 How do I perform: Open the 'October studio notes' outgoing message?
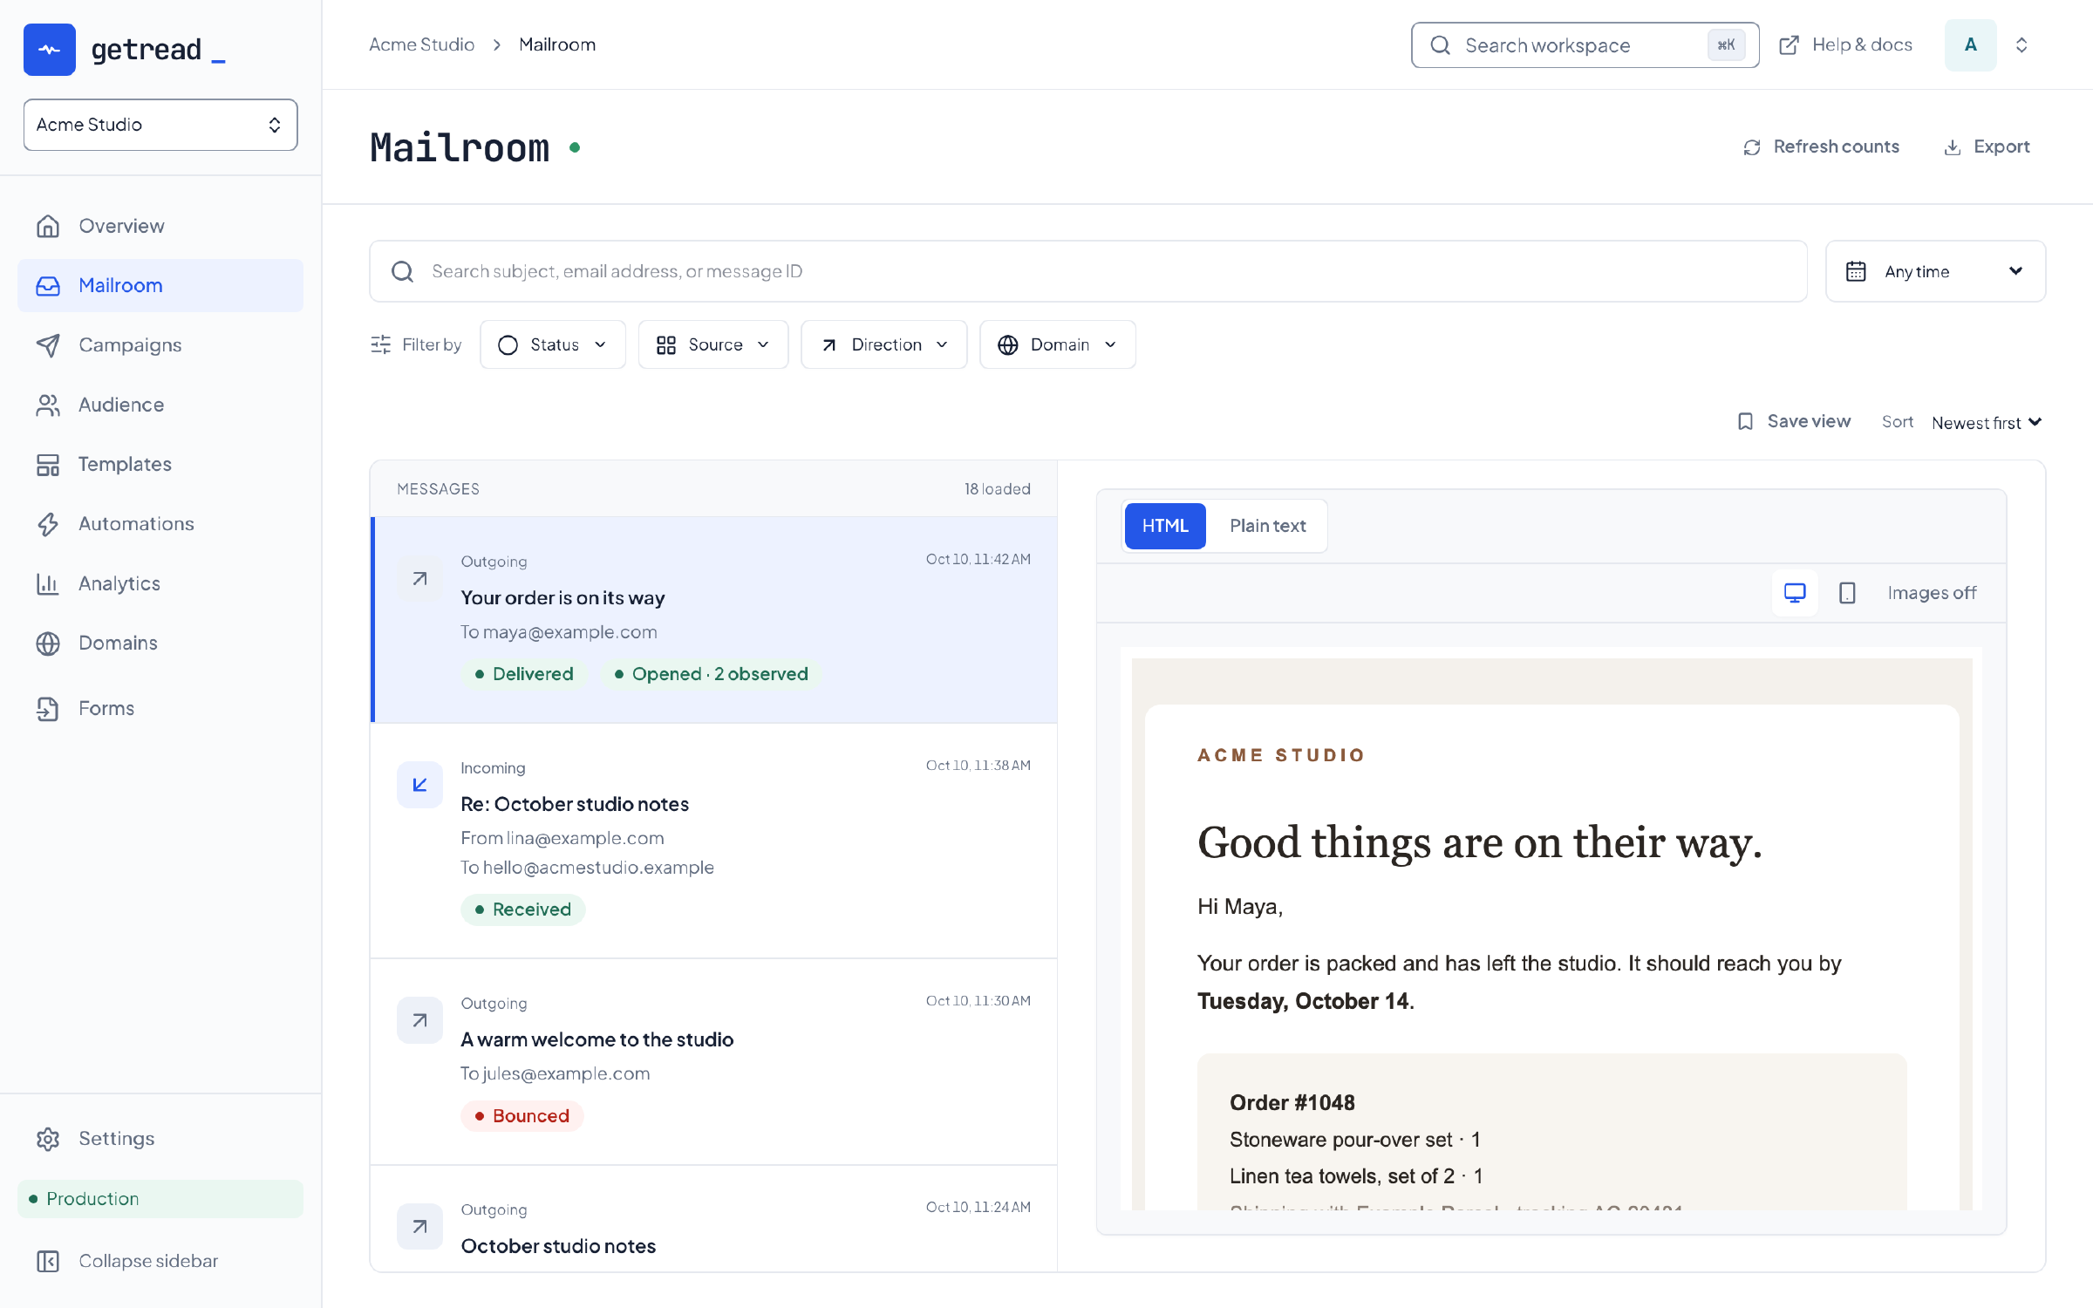point(713,1219)
